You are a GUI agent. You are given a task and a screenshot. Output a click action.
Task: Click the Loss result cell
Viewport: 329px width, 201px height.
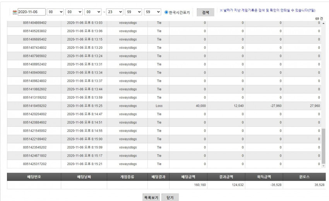pyautogui.click(x=159, y=106)
